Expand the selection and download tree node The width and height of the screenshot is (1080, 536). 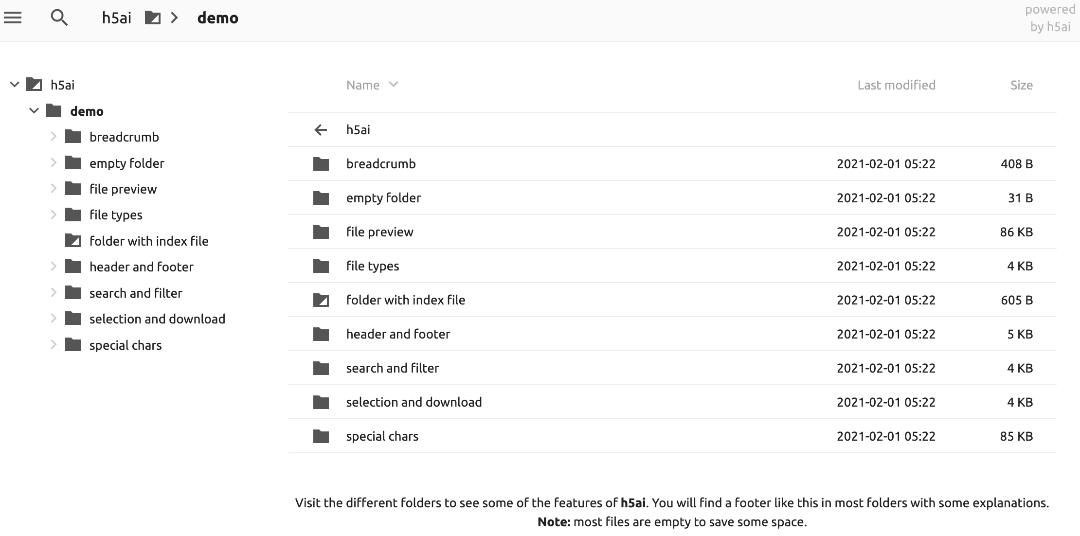(x=54, y=319)
